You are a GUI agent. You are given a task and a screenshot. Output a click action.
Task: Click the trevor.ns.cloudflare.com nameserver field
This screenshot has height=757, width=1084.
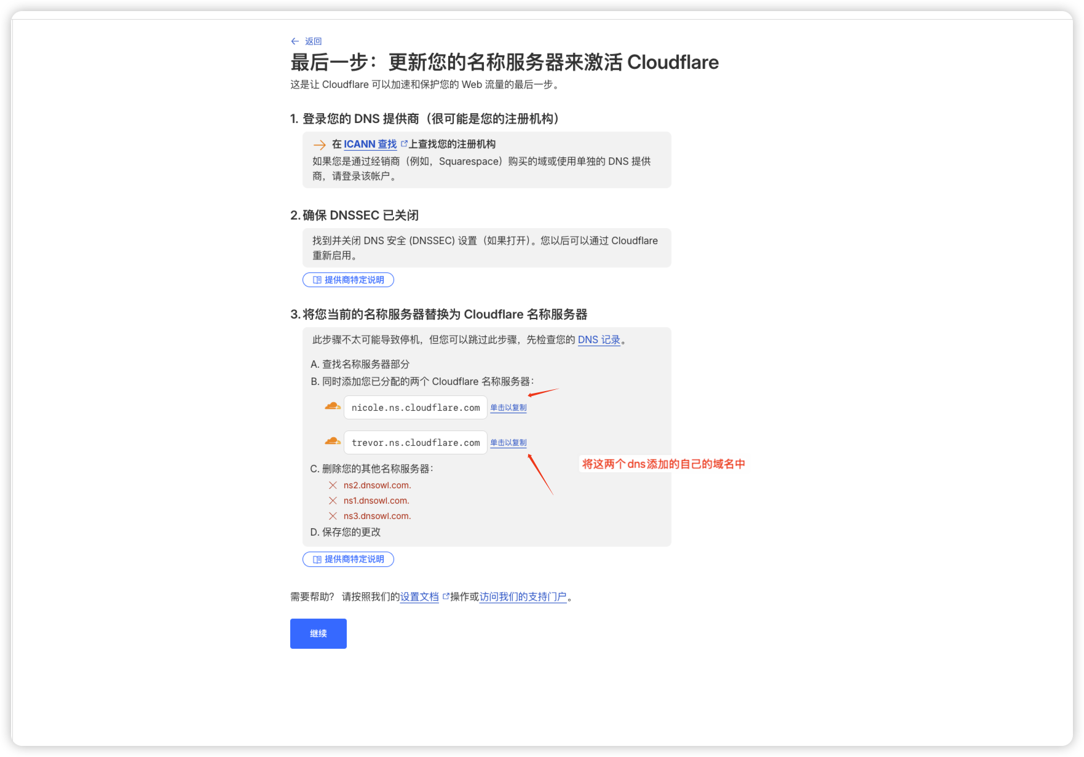[415, 443]
